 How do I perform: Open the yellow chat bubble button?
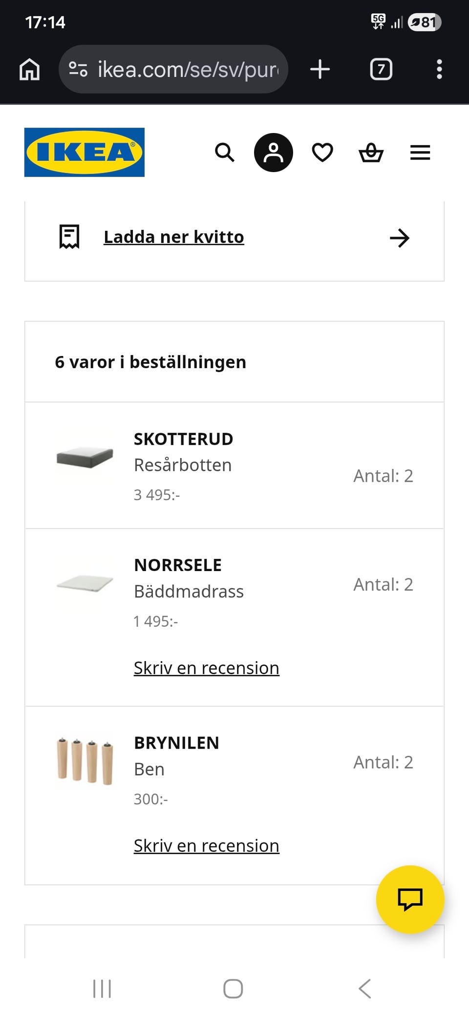[x=410, y=899]
